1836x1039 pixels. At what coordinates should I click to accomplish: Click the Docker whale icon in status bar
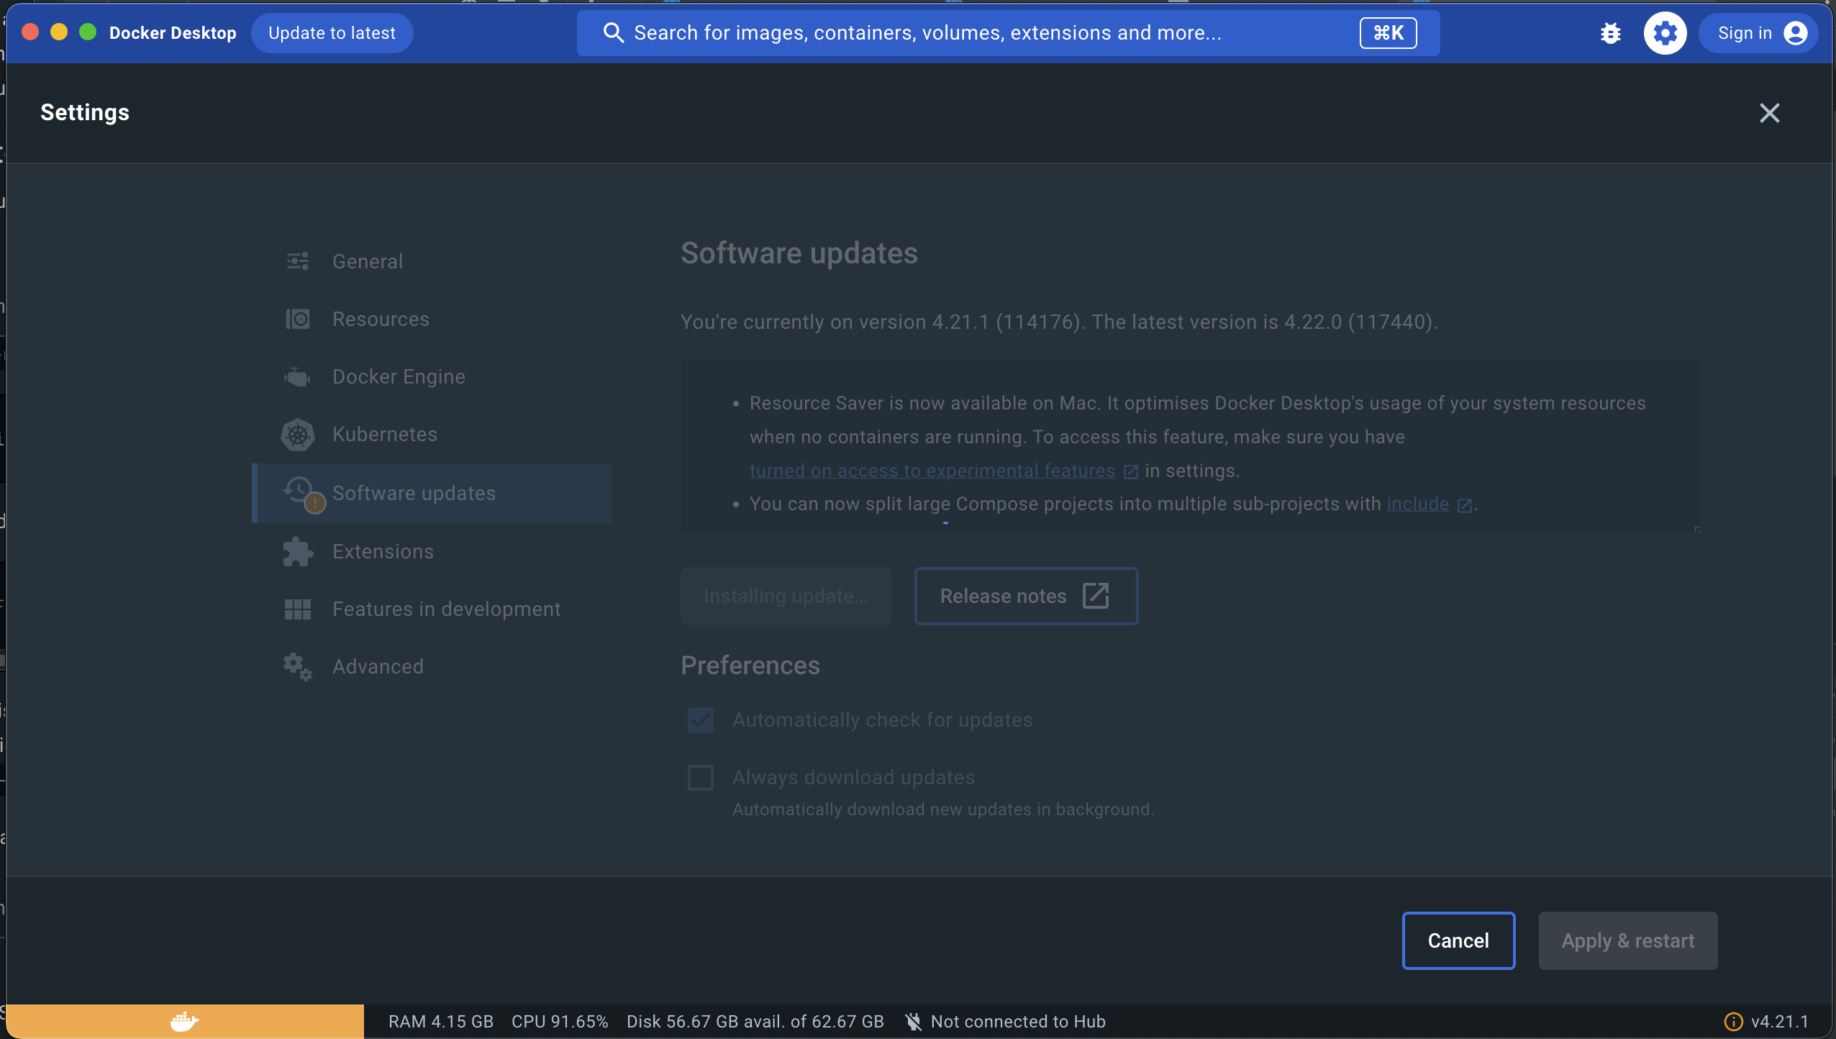coord(183,1020)
